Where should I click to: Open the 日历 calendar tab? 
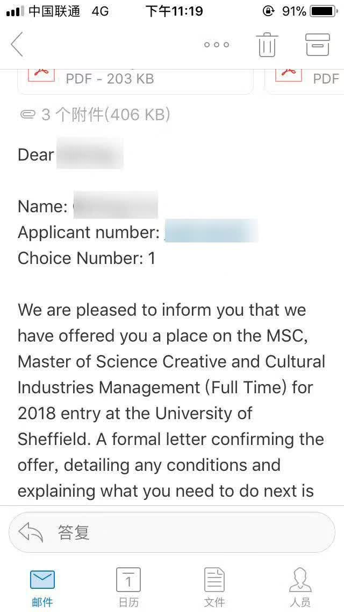(x=128, y=587)
